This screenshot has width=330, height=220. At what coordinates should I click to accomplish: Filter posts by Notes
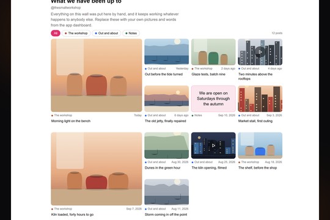(131, 33)
